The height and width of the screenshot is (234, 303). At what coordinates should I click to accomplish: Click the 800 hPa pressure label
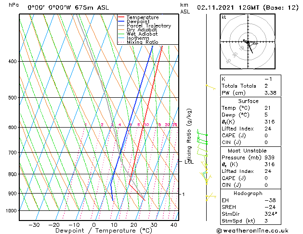click(13, 174)
